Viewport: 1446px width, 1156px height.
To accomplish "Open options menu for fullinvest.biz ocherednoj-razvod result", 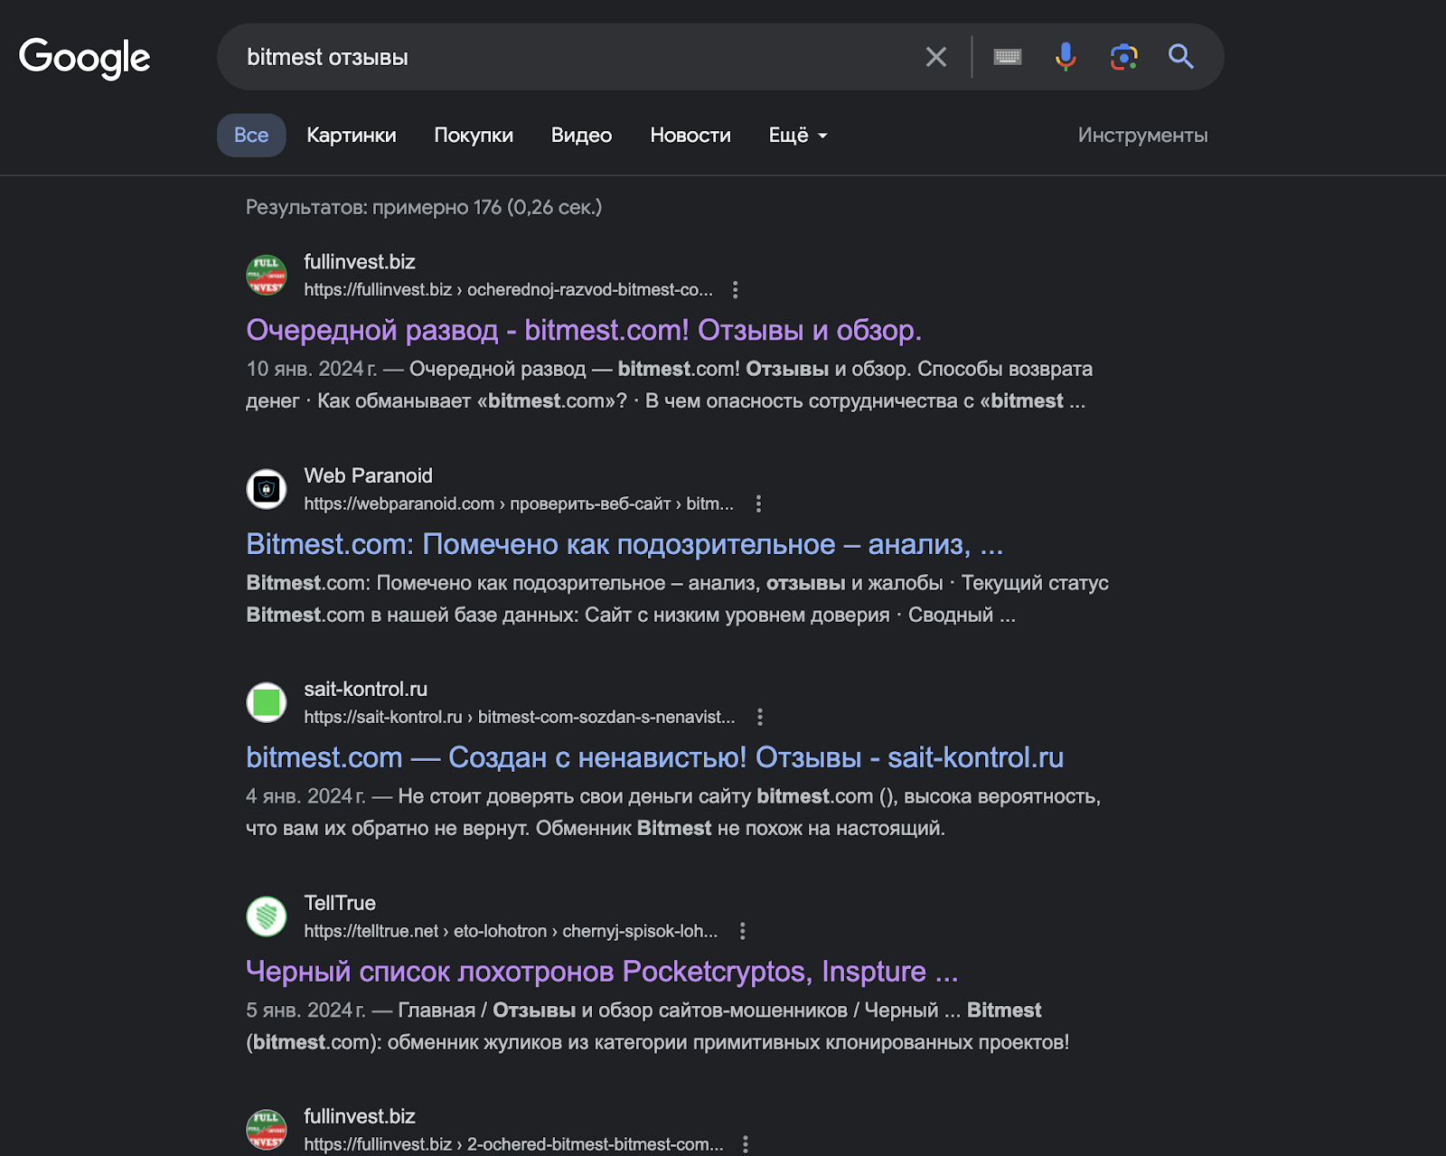I will pos(736,289).
